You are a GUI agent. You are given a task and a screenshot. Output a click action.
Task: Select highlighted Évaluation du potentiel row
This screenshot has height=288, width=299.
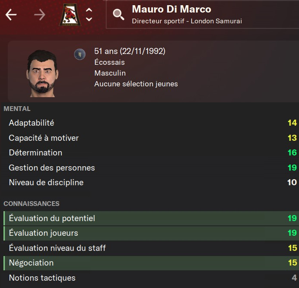[x=149, y=218]
